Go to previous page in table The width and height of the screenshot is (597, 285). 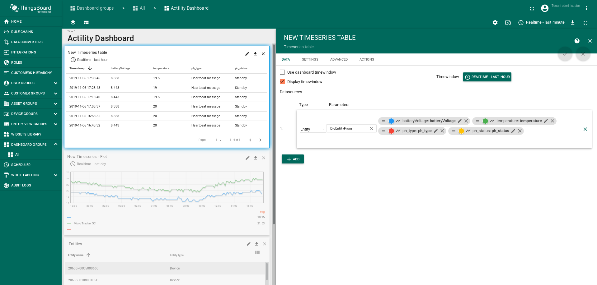click(x=250, y=140)
